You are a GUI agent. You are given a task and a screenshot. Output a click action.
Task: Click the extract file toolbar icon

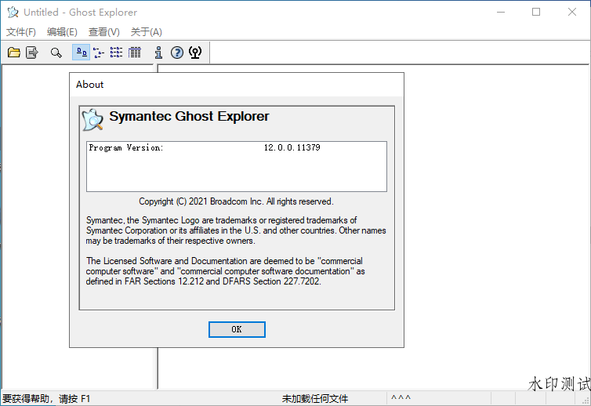point(32,53)
